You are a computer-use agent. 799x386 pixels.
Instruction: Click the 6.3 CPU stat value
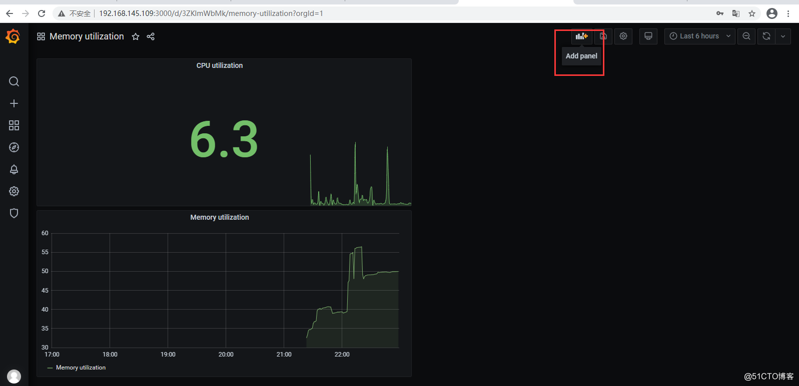pos(224,140)
